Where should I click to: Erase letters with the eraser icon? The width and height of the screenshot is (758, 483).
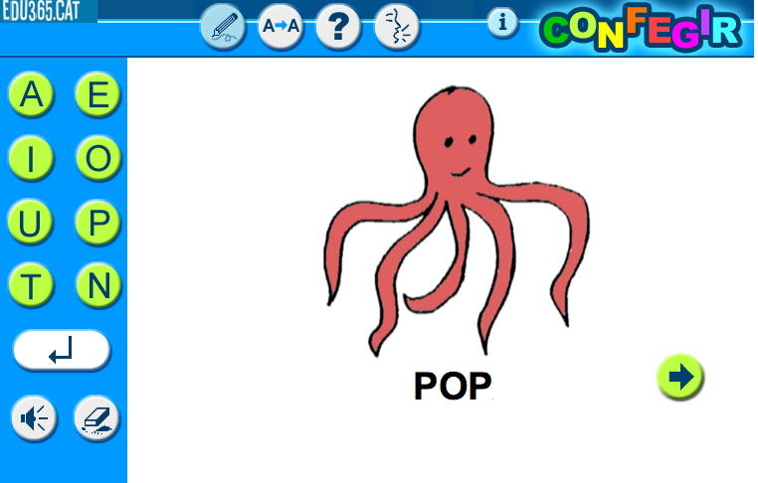click(x=96, y=418)
